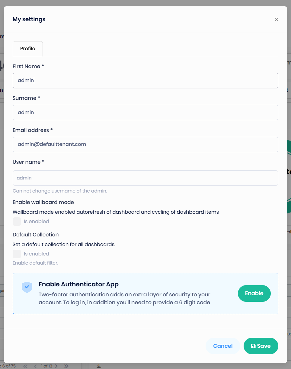The width and height of the screenshot is (291, 369).
Task: Close the My settings dialog
Action: point(276,19)
